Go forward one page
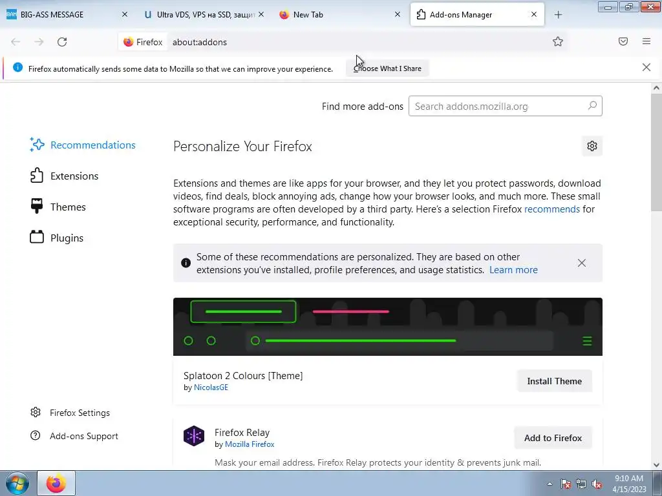 tap(39, 42)
